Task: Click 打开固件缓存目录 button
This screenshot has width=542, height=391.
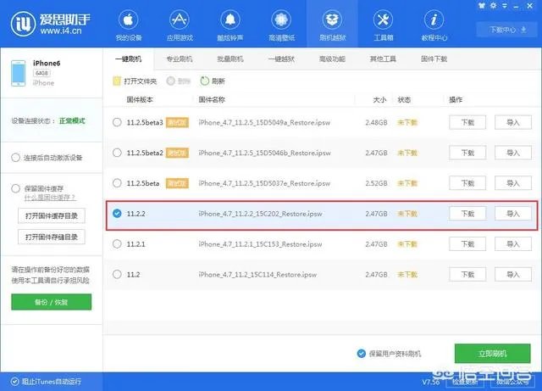Action: pos(52,216)
